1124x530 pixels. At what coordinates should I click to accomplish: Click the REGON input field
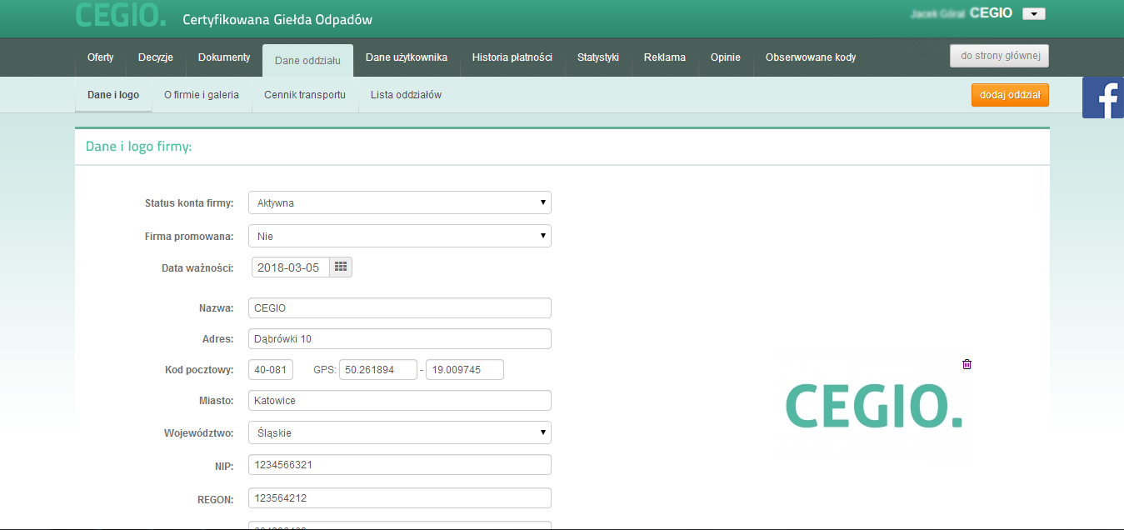click(x=400, y=498)
